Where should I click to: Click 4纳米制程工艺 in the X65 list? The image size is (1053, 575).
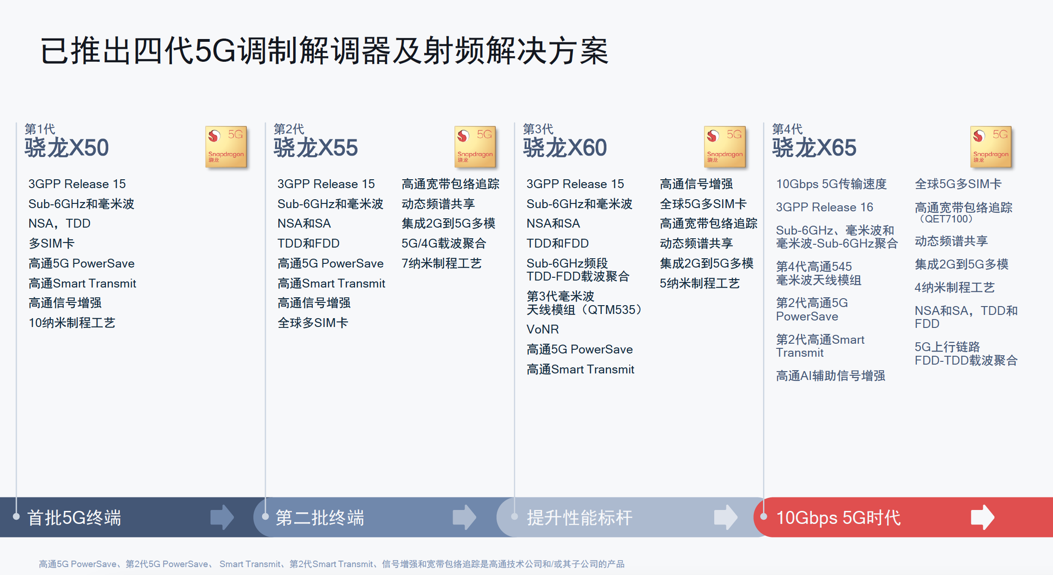pyautogui.click(x=954, y=287)
